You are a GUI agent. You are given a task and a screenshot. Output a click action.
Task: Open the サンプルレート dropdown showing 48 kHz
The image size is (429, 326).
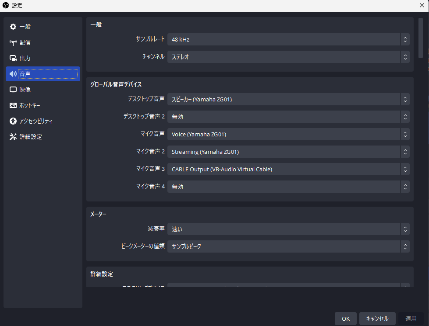pyautogui.click(x=288, y=40)
